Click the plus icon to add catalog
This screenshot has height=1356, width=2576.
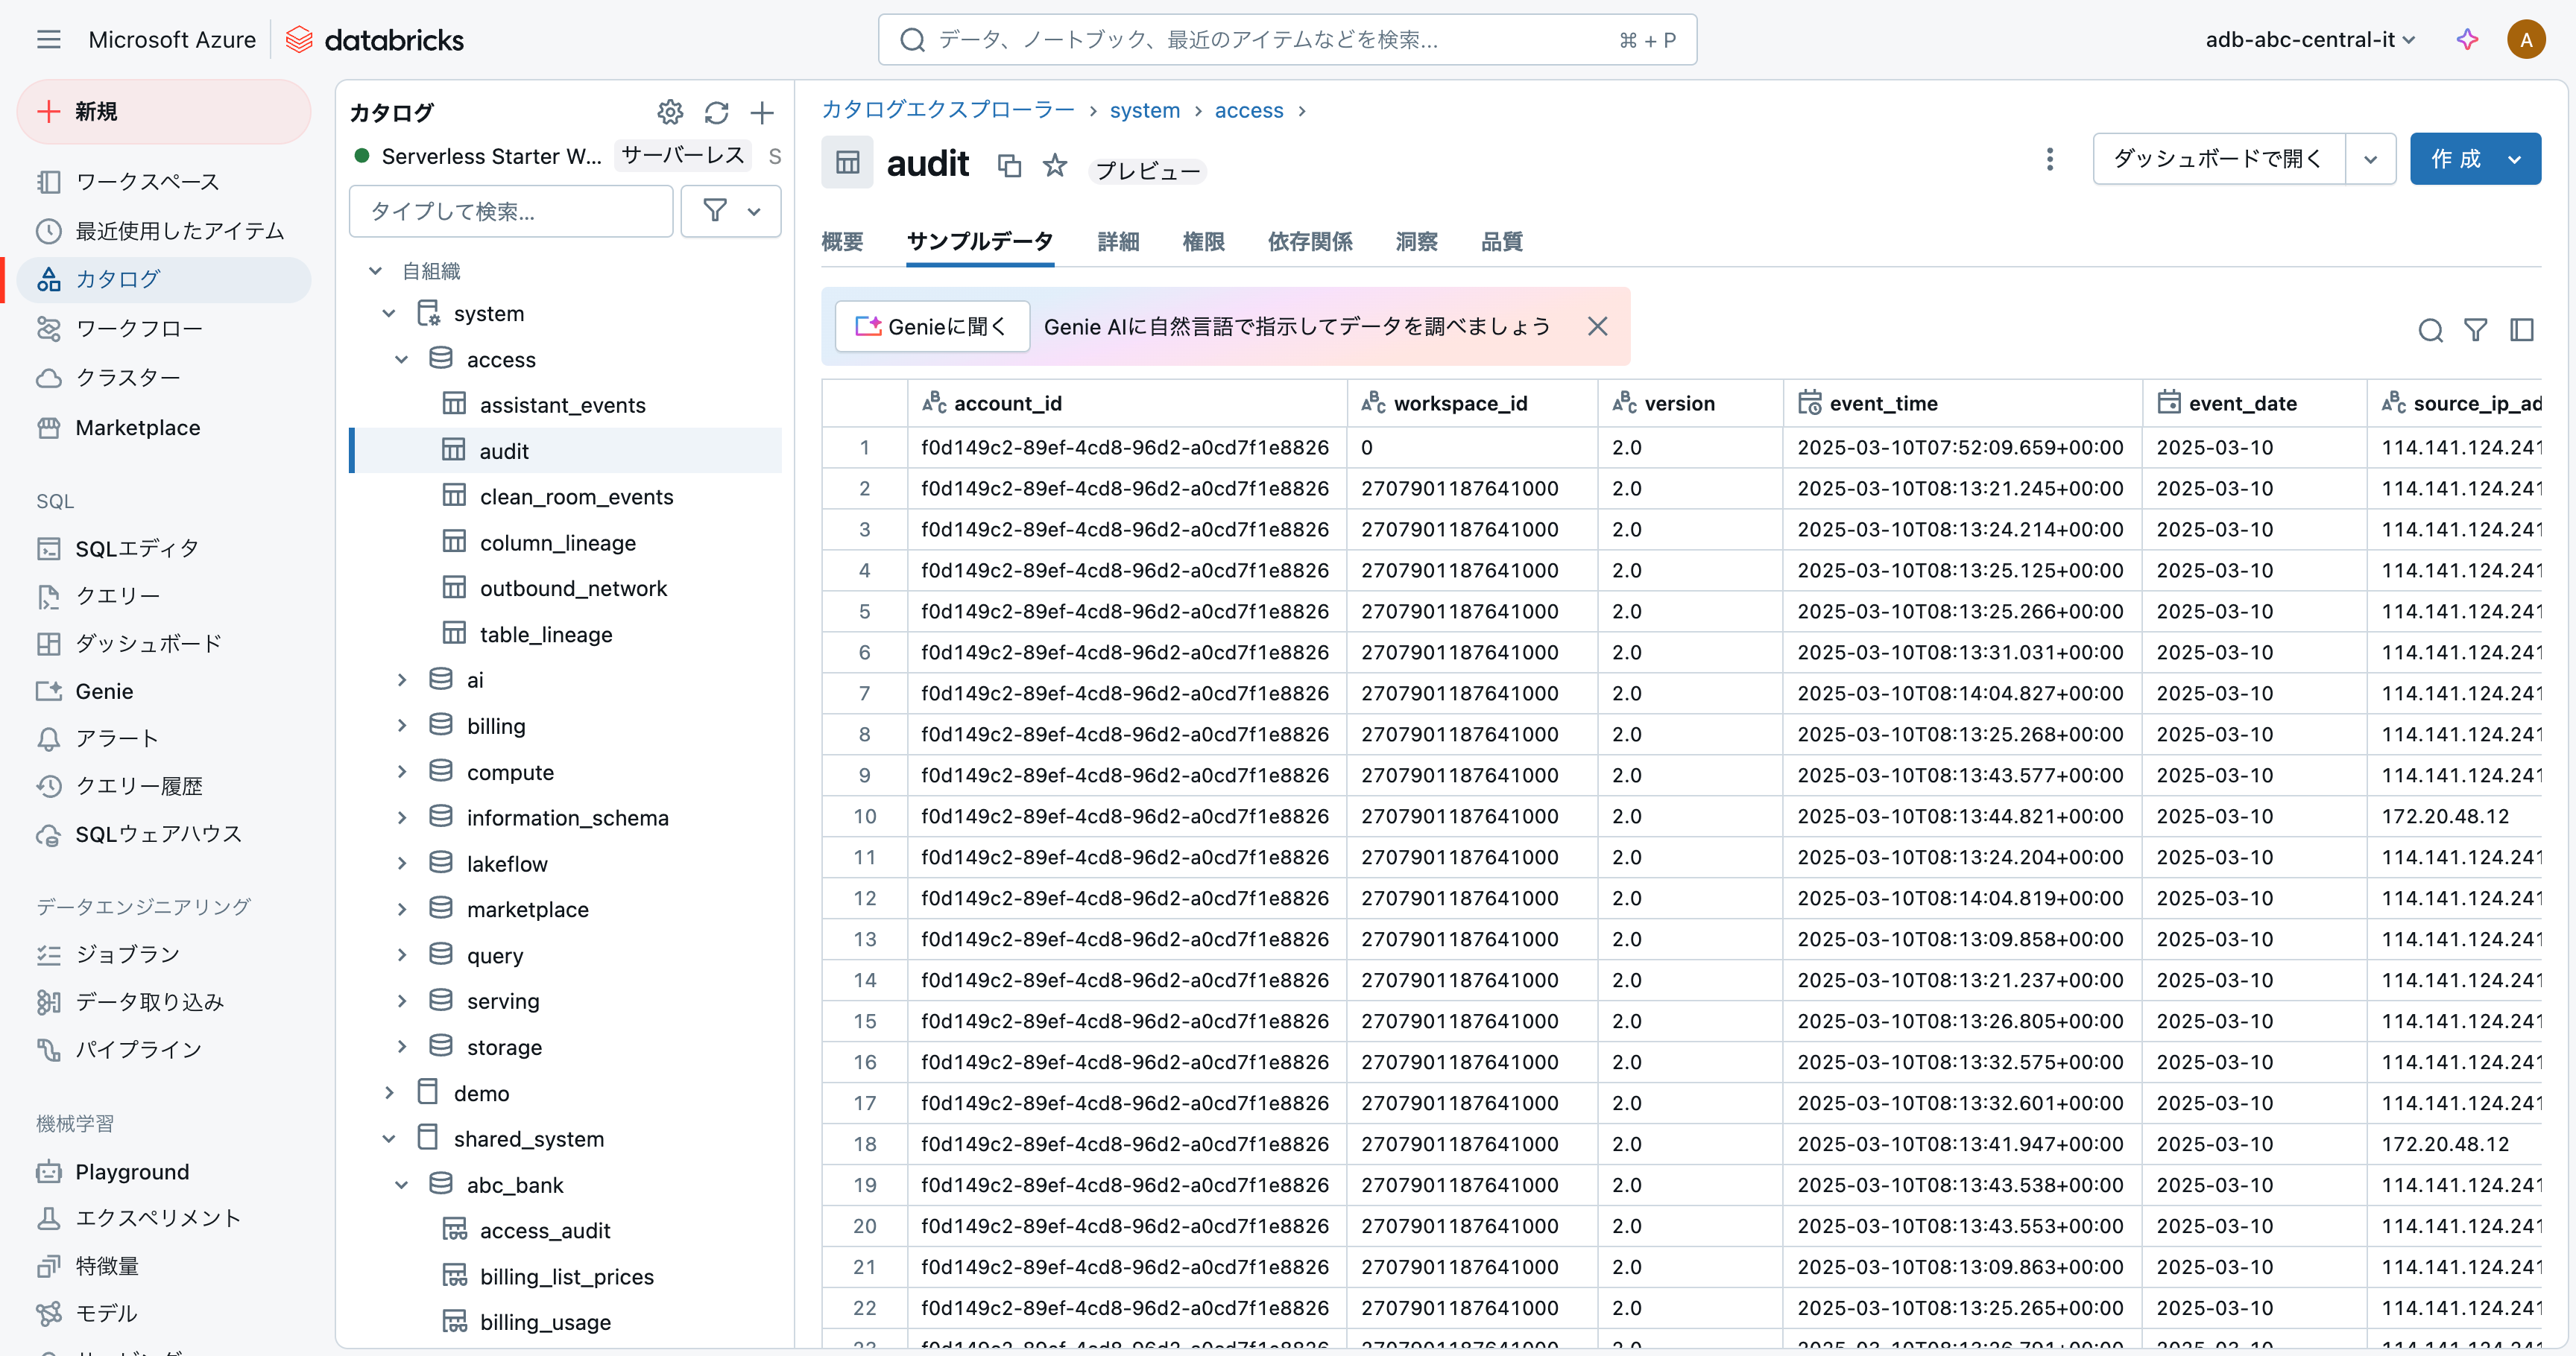[762, 113]
